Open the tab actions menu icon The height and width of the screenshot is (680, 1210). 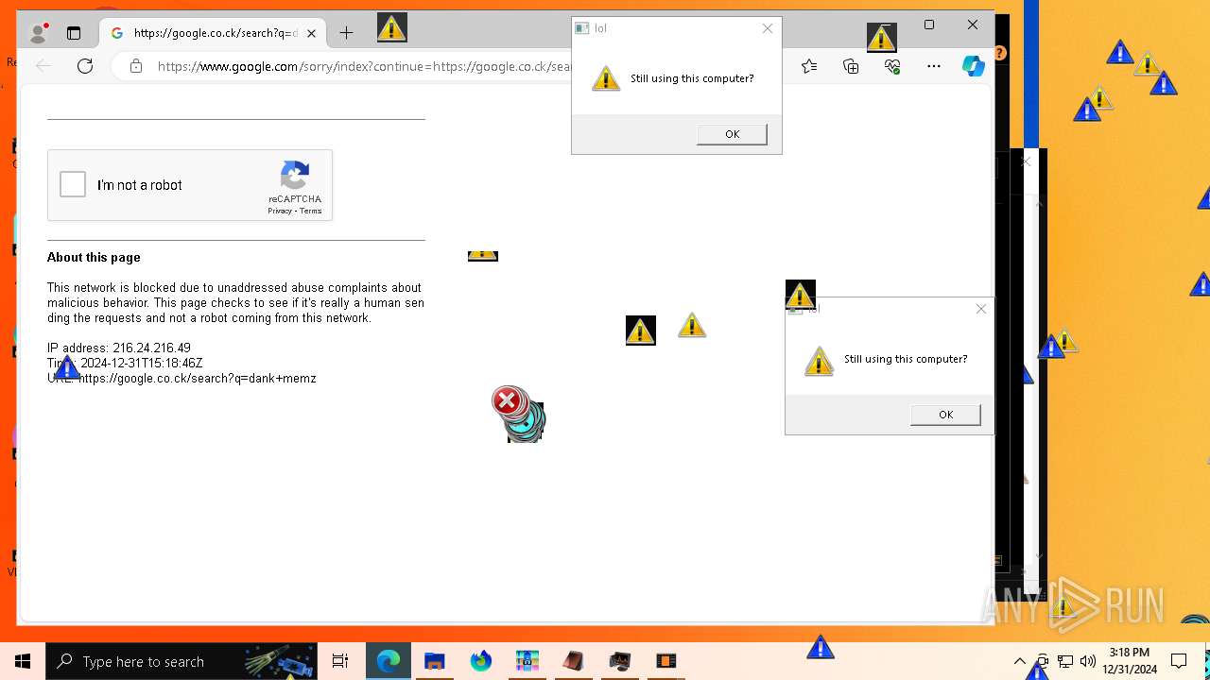74,33
